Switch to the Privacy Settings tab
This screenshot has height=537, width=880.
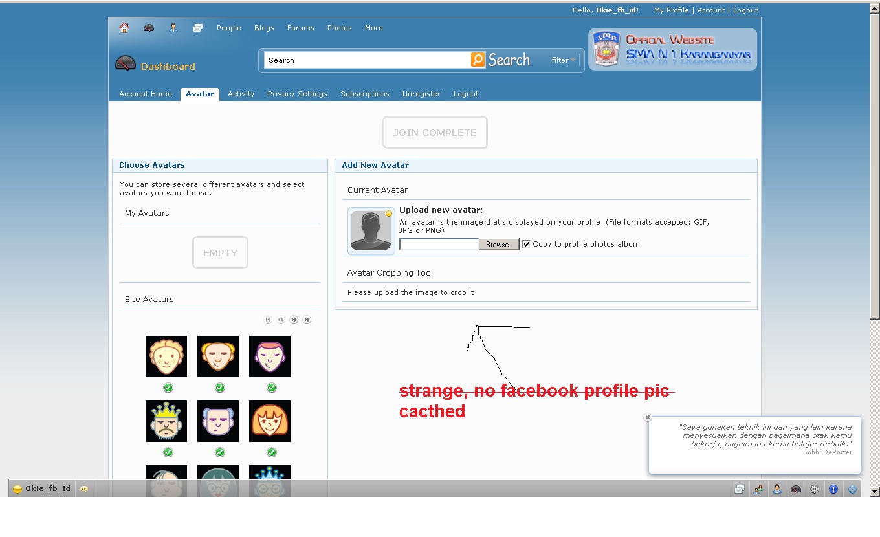coord(297,94)
